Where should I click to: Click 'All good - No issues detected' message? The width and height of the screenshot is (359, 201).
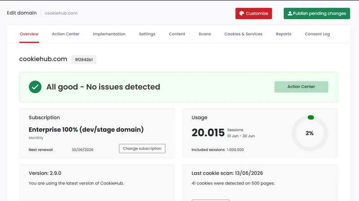[103, 87]
